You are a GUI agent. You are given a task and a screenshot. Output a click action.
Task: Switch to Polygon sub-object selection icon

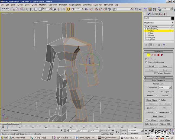158,55
